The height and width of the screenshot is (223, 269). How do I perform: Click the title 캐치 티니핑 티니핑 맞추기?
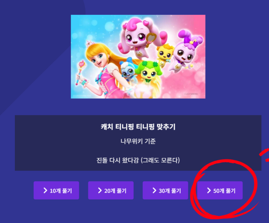(138, 127)
